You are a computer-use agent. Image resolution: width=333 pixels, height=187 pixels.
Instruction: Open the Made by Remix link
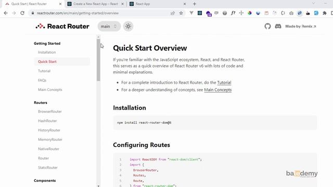point(301,26)
